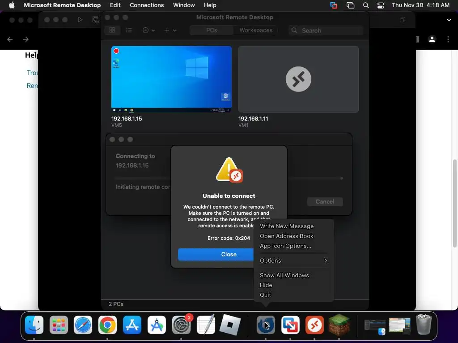Open the ellipsis actions dropdown

click(148, 30)
